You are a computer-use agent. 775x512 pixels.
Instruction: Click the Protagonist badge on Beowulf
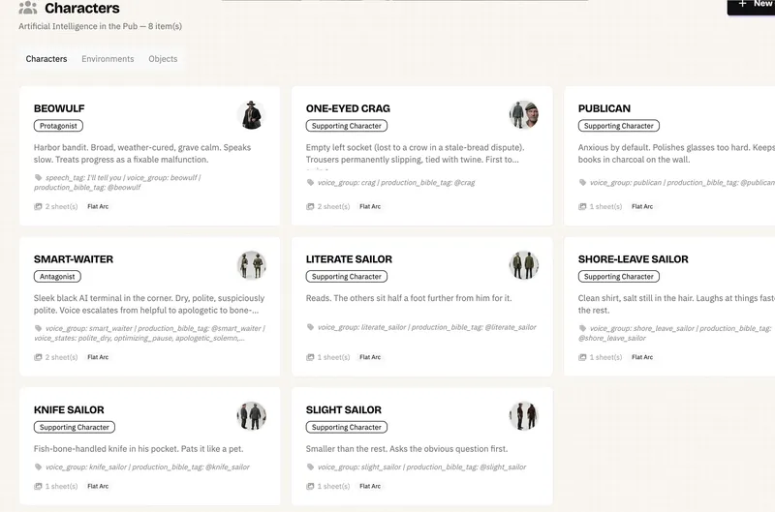pos(58,126)
